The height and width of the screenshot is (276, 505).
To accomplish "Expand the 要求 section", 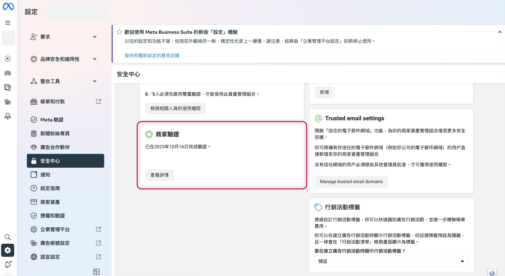I will pyautogui.click(x=95, y=37).
